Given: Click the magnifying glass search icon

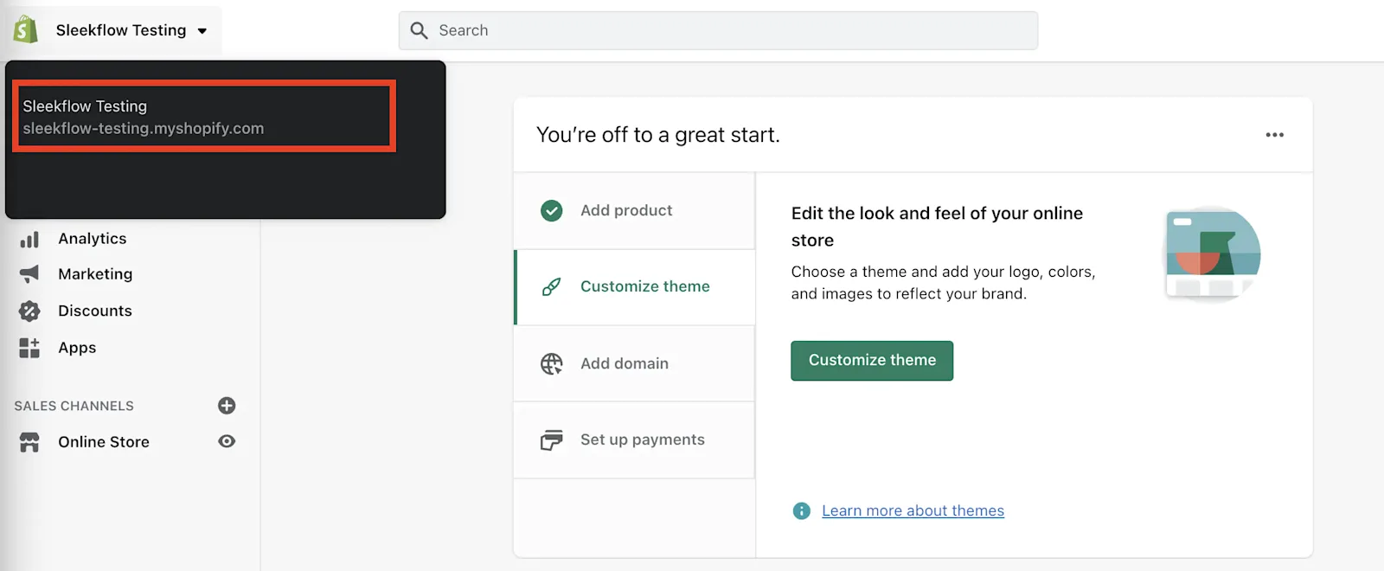Looking at the screenshot, I should (420, 30).
